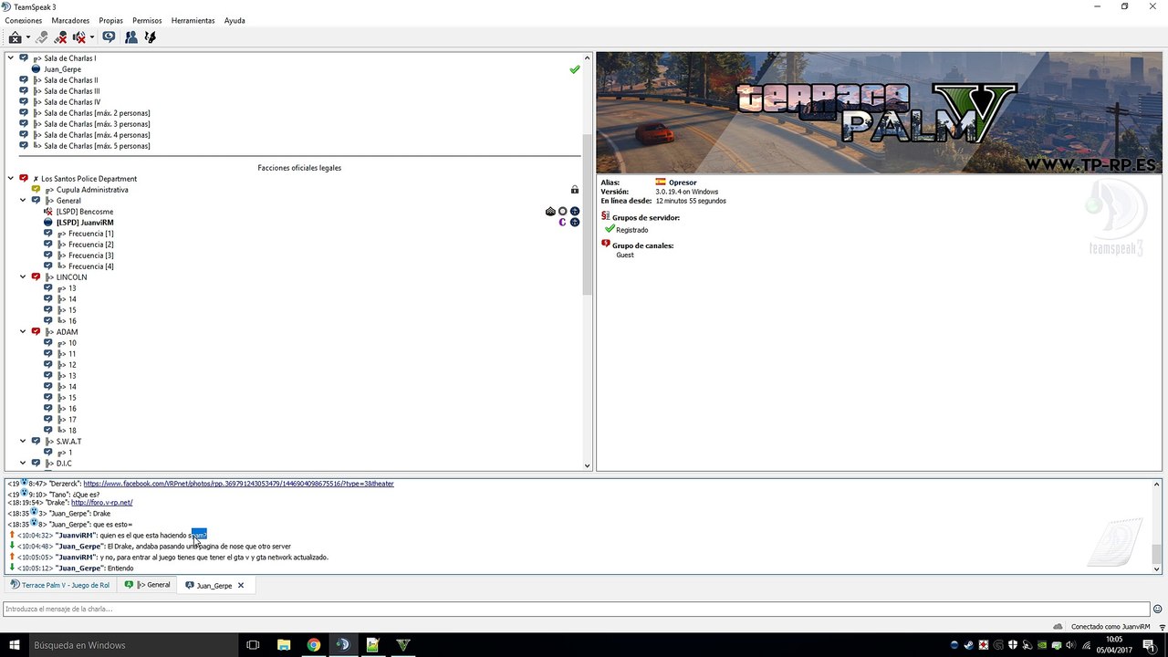The width and height of the screenshot is (1168, 657).
Task: Open the facebook.com link in the chat
Action: pyautogui.click(x=239, y=484)
